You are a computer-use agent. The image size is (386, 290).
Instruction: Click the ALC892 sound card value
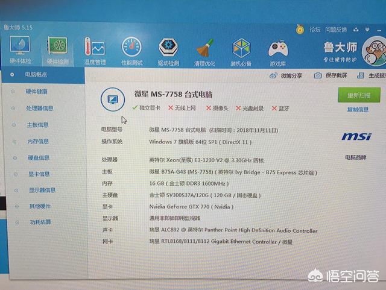pyautogui.click(x=233, y=230)
